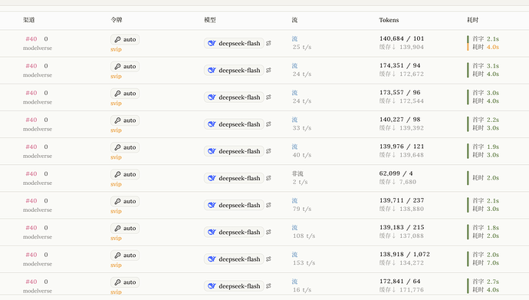
Task: Click the swap icon in the 139,711 tokens row
Action: pyautogui.click(x=268, y=205)
